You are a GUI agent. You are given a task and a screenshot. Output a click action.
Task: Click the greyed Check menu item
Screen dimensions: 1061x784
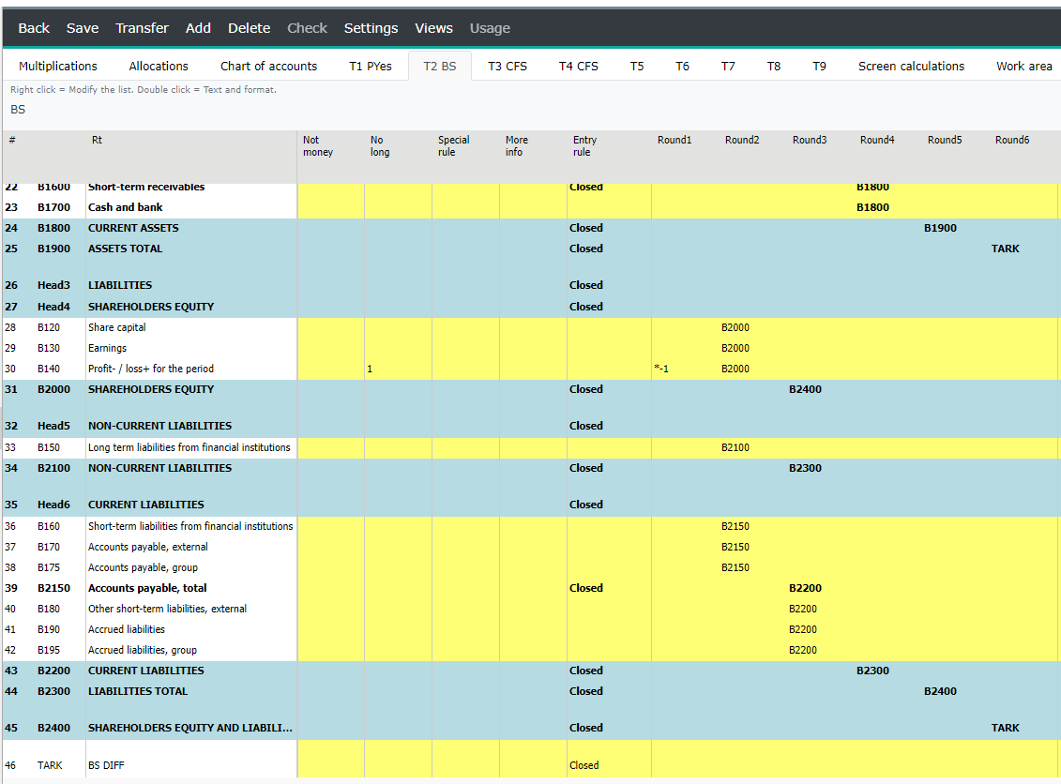click(307, 28)
